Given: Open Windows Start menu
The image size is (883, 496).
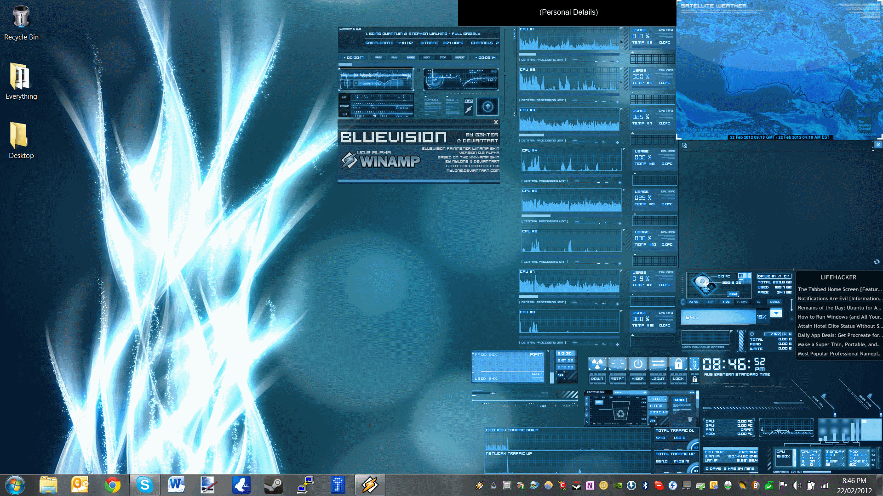Looking at the screenshot, I should [15, 485].
